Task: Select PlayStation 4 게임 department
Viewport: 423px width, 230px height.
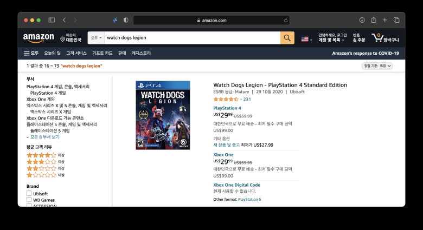Action: [x=48, y=93]
